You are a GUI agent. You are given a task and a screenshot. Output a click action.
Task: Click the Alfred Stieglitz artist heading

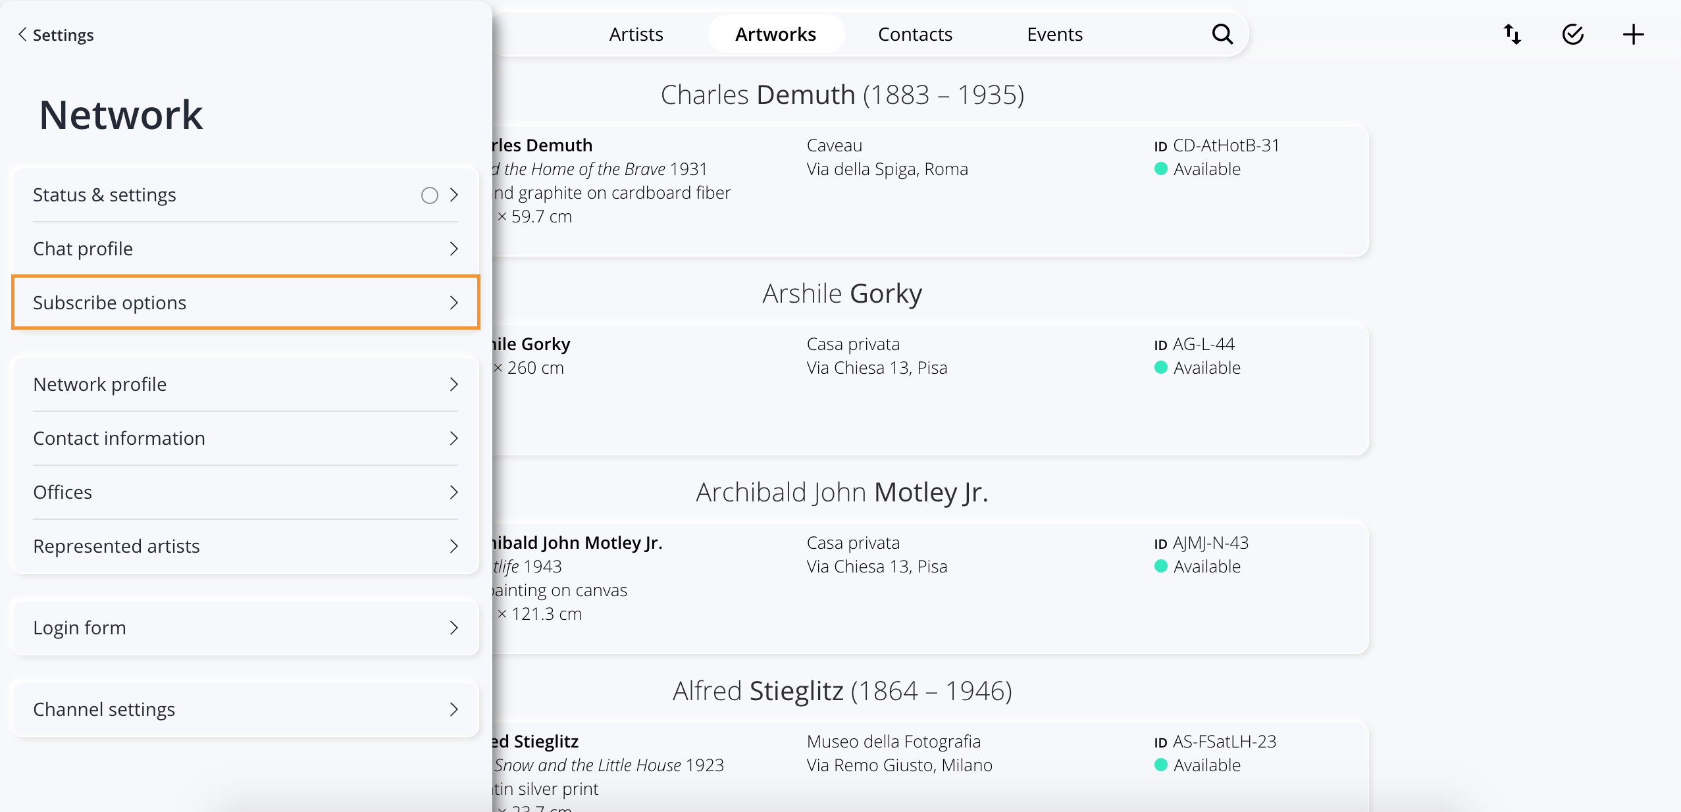coord(842,691)
